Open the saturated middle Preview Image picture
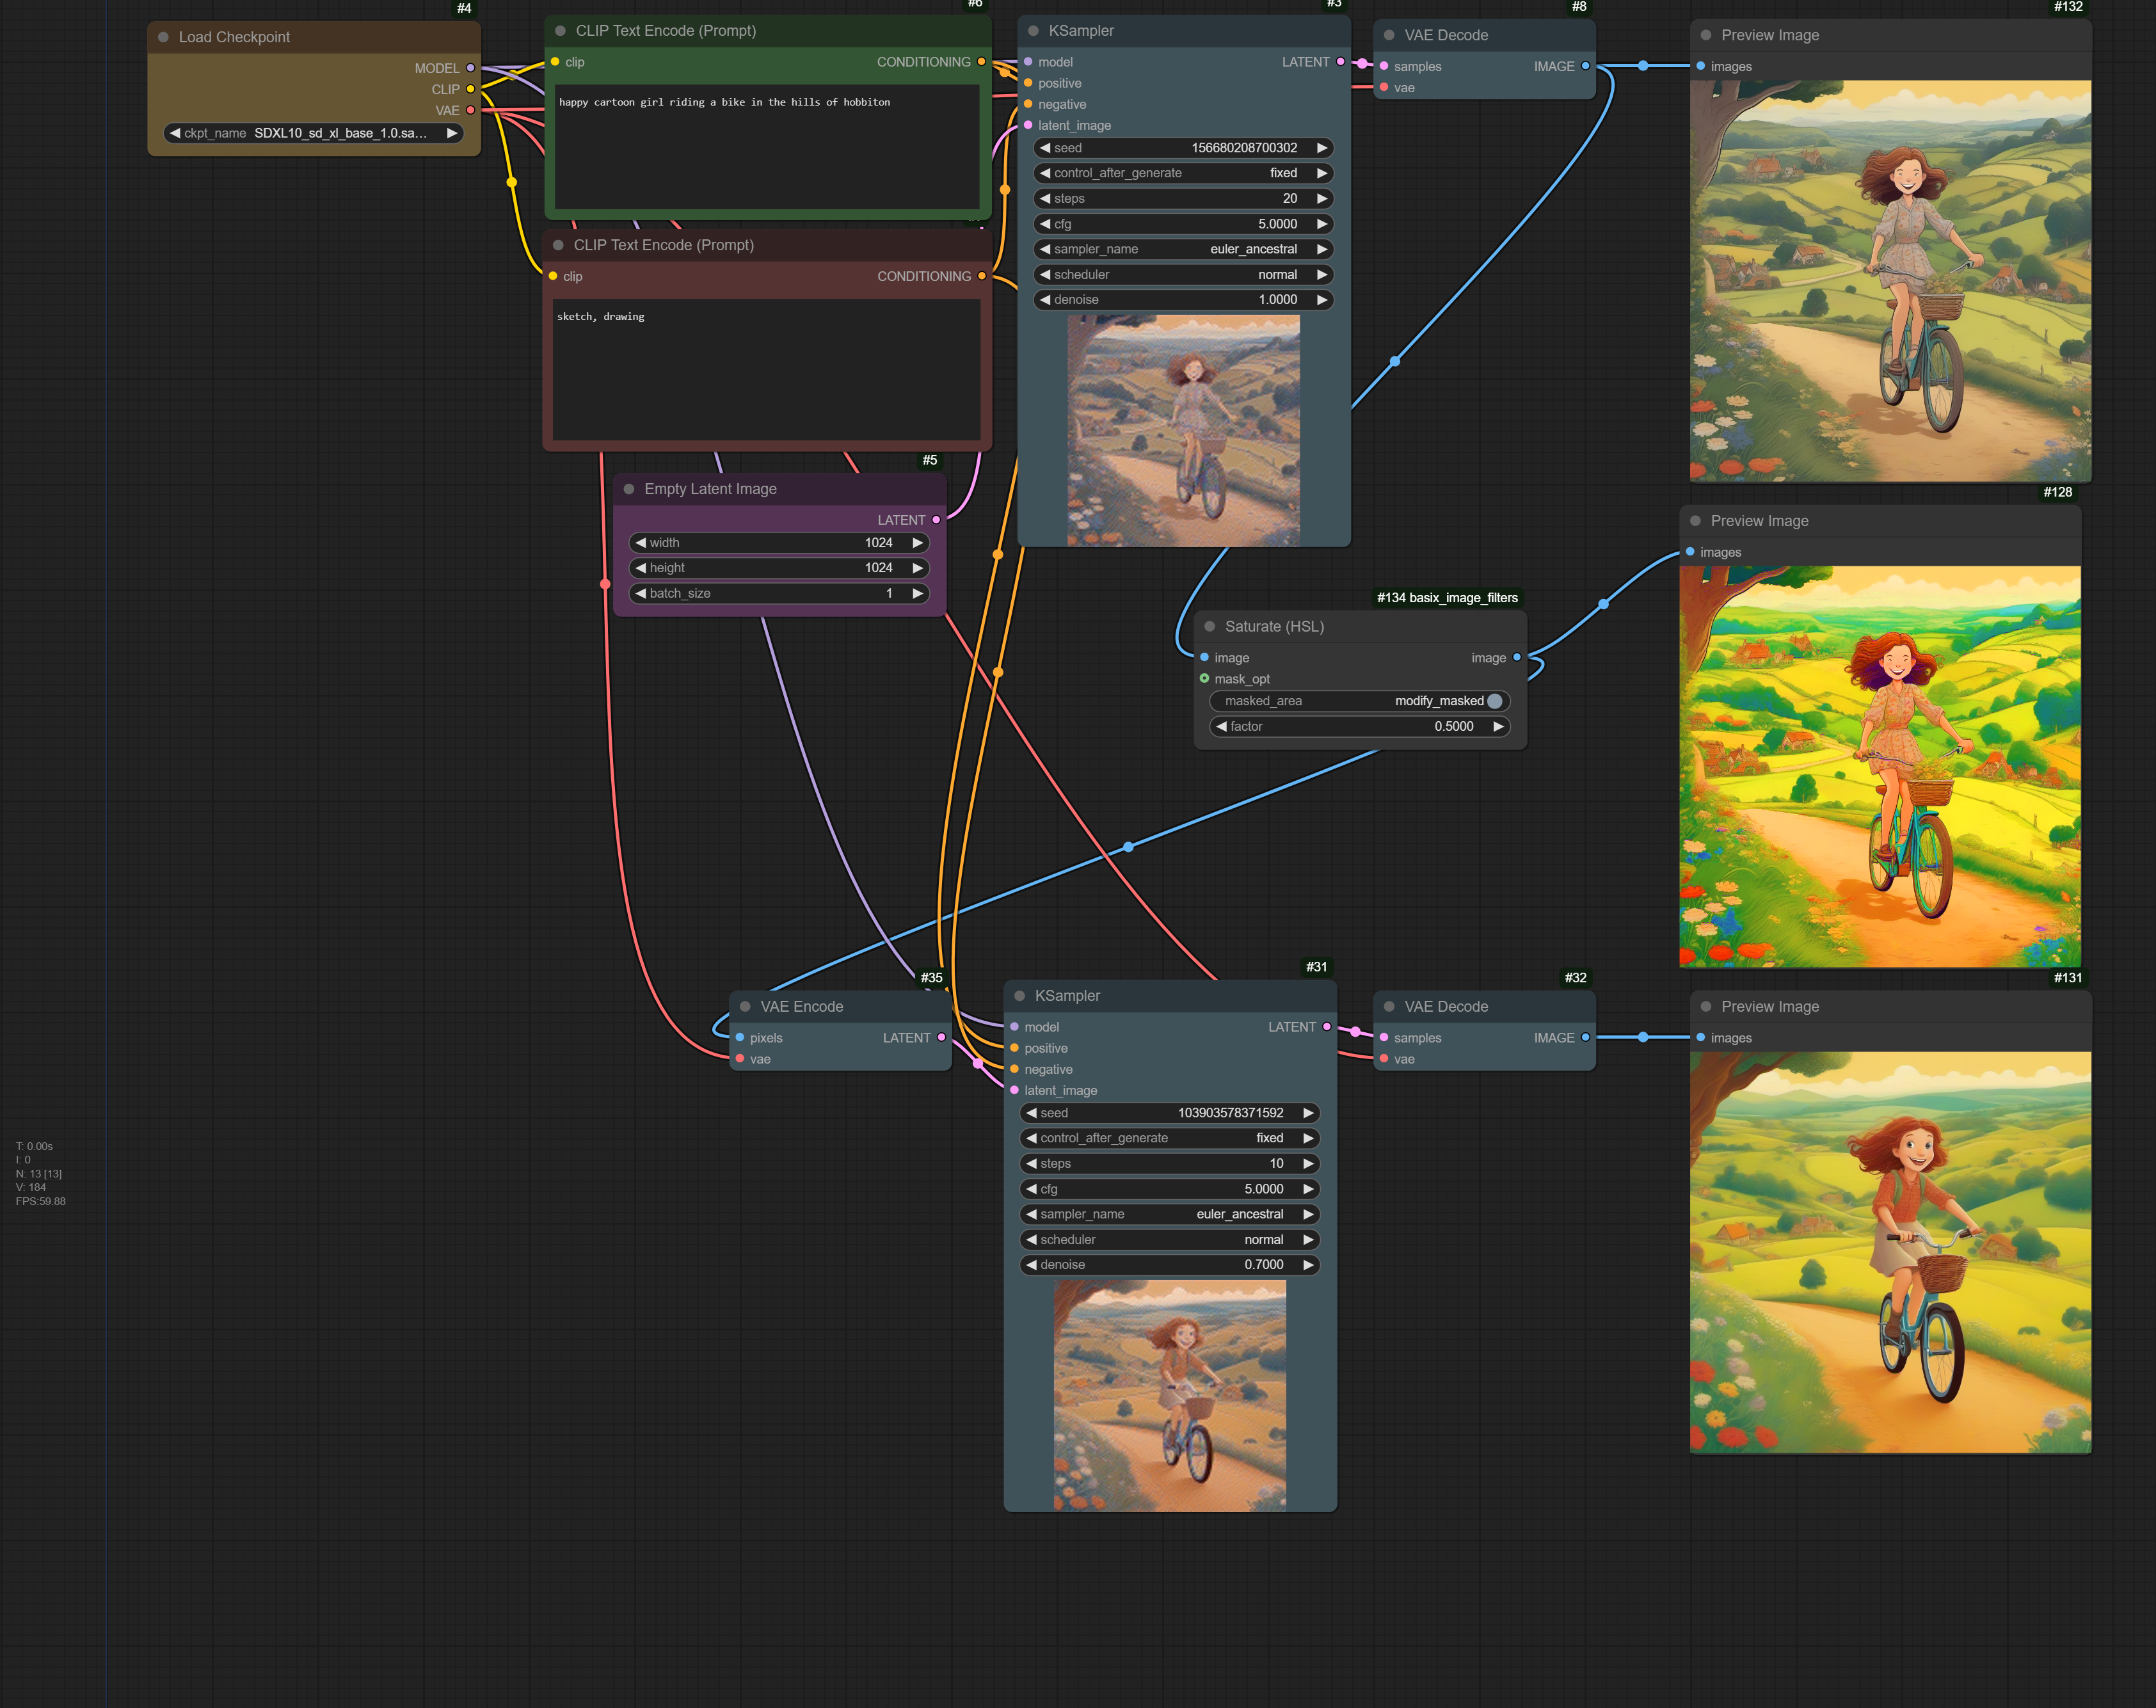The width and height of the screenshot is (2156, 1708). pos(1880,767)
